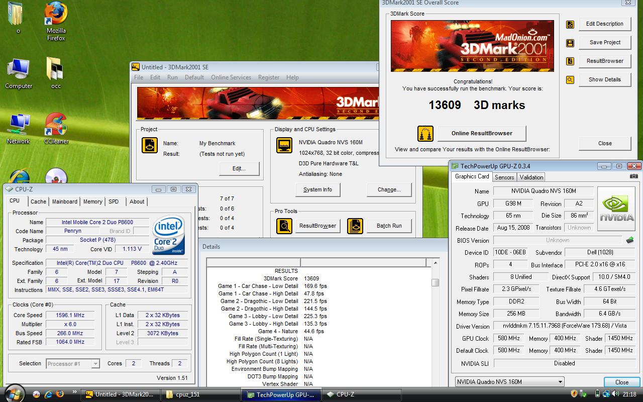Launch Firefox from quick launch bar
The height and width of the screenshot is (402, 643).
pyautogui.click(x=60, y=394)
